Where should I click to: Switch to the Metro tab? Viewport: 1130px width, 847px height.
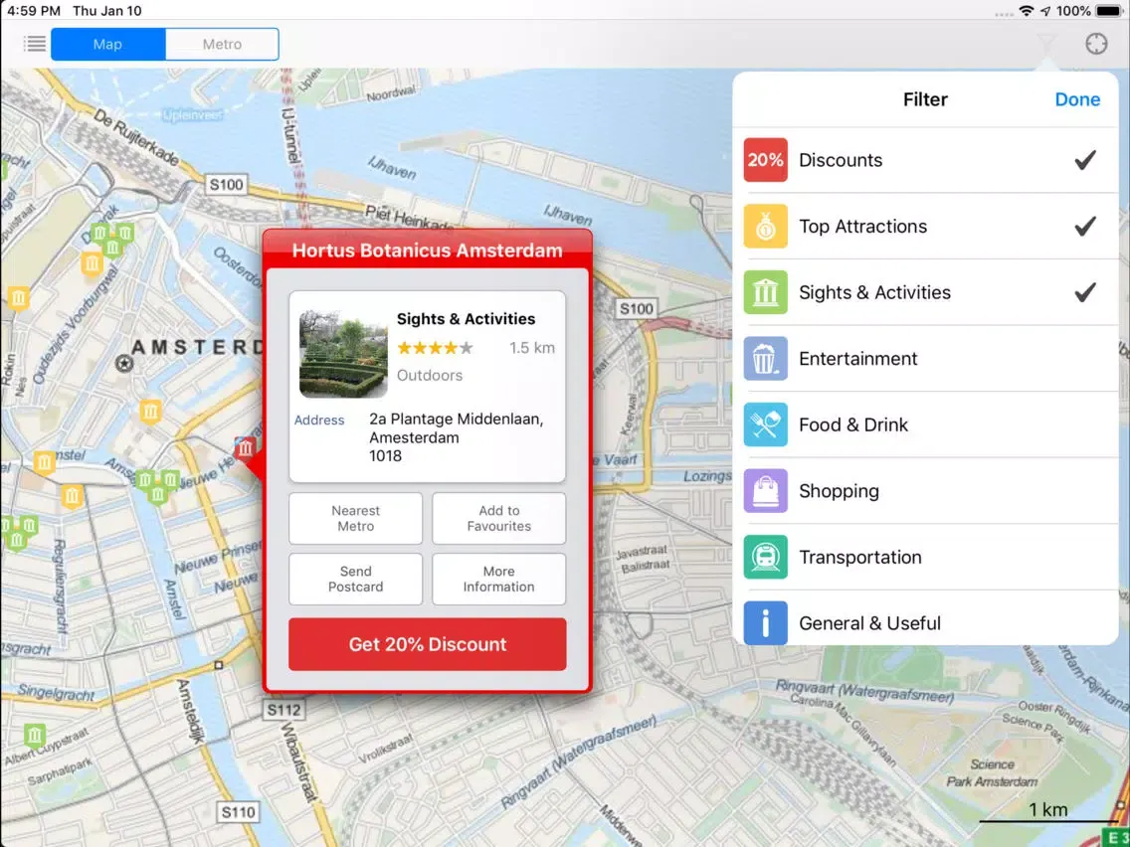coord(222,45)
